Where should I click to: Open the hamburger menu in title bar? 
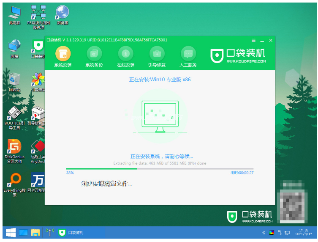(253, 40)
